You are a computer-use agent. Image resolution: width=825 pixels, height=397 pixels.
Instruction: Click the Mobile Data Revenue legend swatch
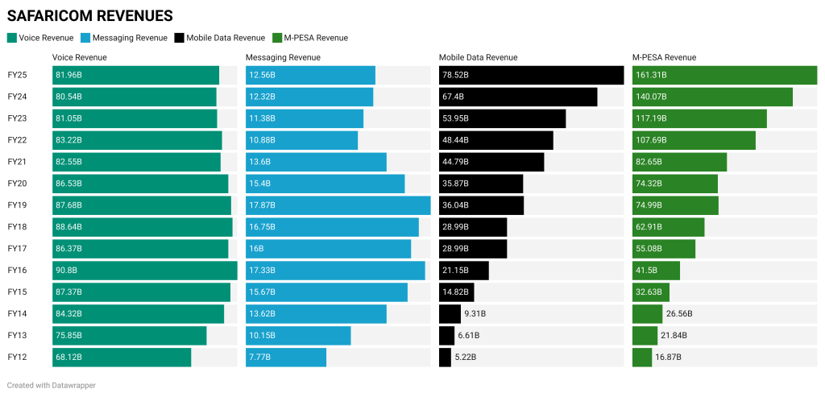tap(179, 37)
